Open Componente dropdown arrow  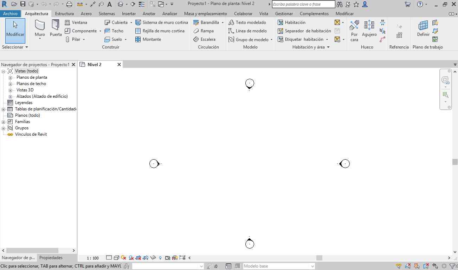[100, 31]
